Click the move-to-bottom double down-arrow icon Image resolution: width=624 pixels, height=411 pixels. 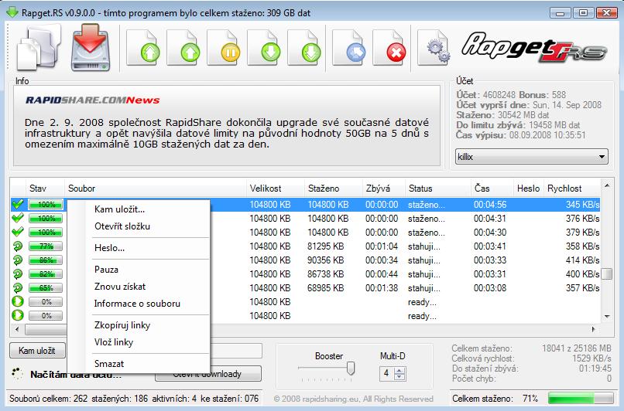[x=304, y=47]
